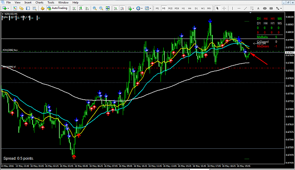Viewport: 295px width, 170px height.
Task: Click the time axis under the chart
Action: pos(143,166)
